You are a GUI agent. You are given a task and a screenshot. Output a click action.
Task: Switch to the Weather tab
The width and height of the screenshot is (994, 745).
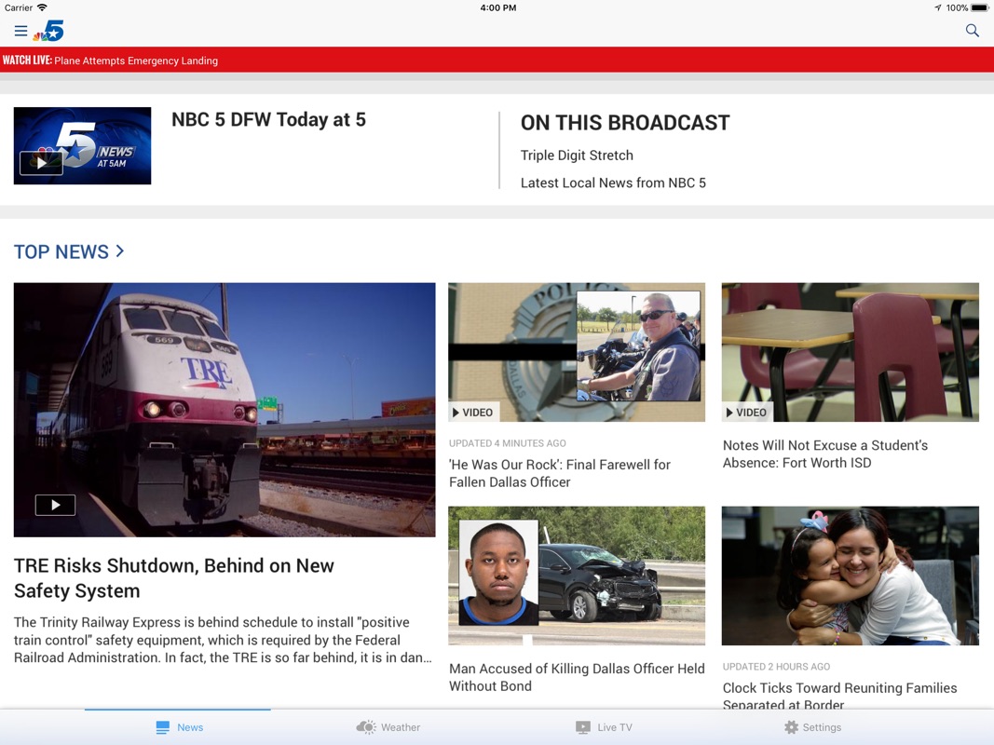click(388, 727)
